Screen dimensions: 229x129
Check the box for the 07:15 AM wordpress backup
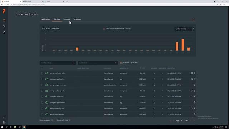42,73
